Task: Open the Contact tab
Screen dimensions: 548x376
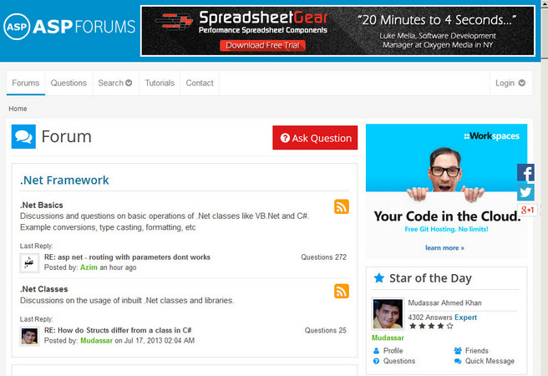Action: (x=200, y=84)
